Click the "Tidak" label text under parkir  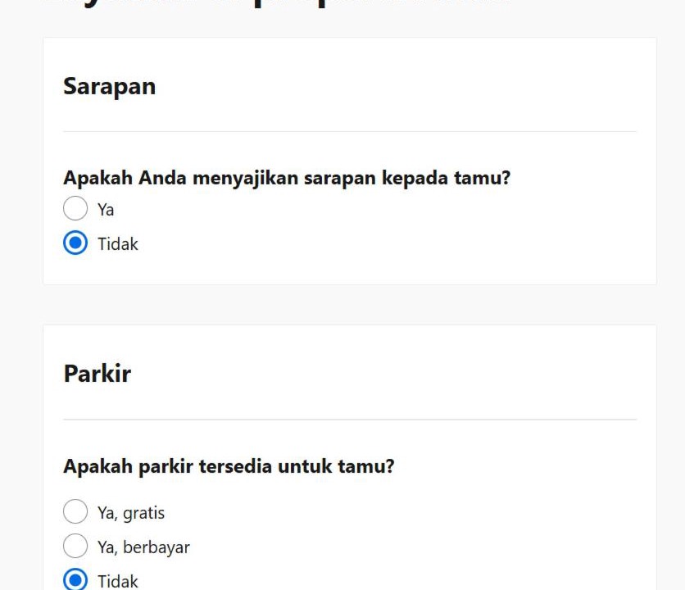[118, 581]
